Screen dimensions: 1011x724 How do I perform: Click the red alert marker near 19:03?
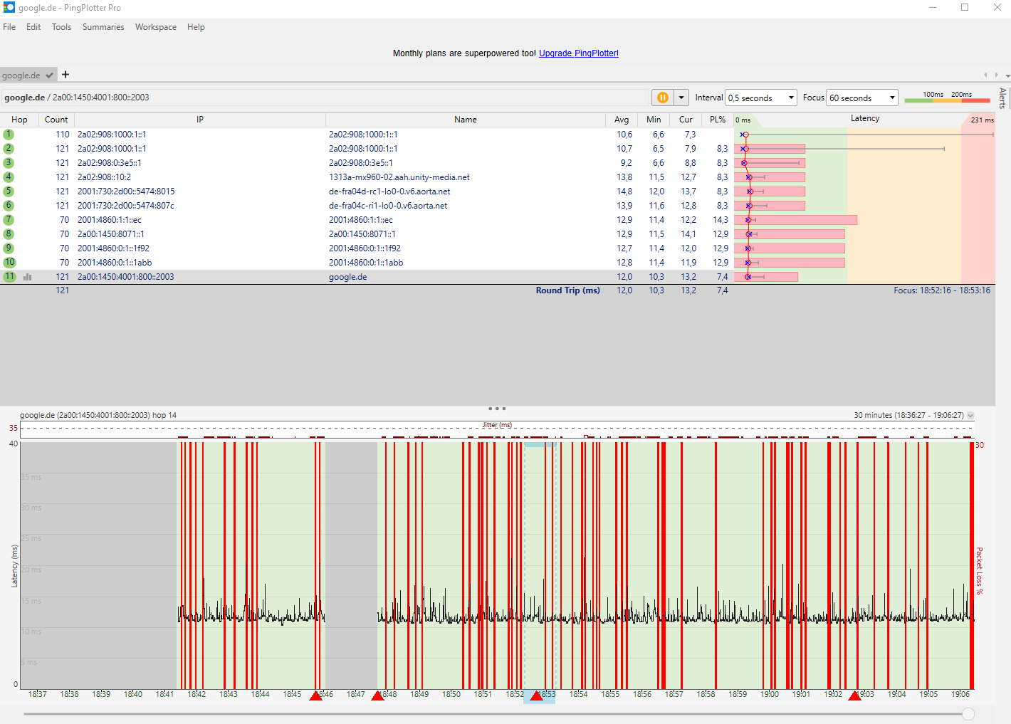click(x=854, y=696)
